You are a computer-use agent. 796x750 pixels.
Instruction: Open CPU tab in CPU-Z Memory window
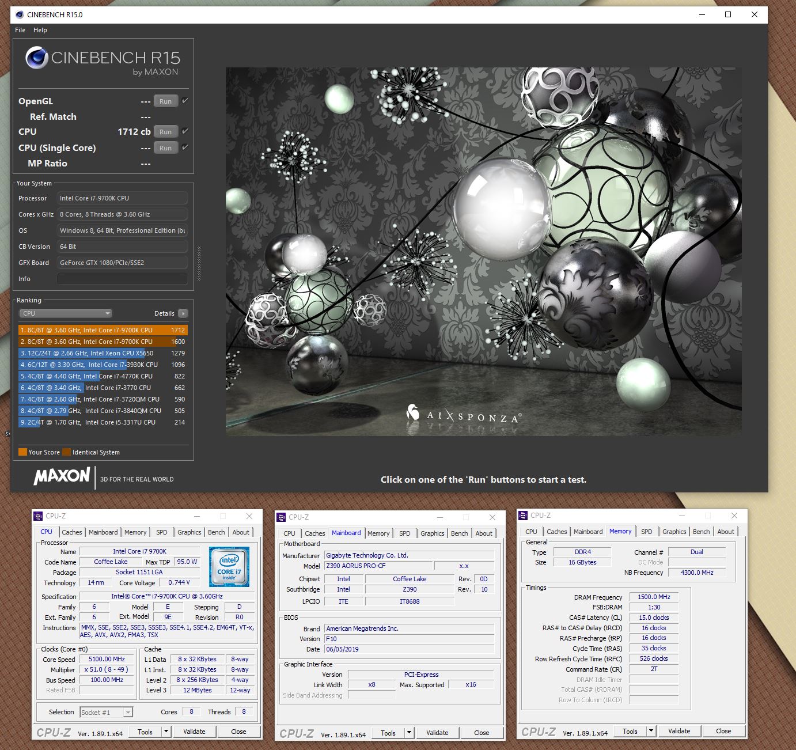coord(532,532)
